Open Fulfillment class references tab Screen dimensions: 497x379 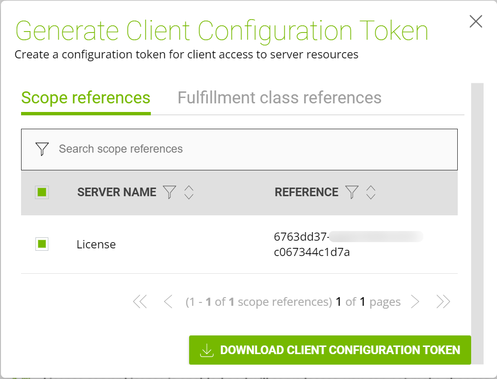click(x=279, y=98)
